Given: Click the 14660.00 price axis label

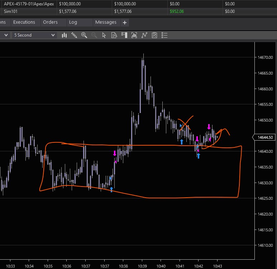Looking at the screenshot, I should click(x=265, y=89).
